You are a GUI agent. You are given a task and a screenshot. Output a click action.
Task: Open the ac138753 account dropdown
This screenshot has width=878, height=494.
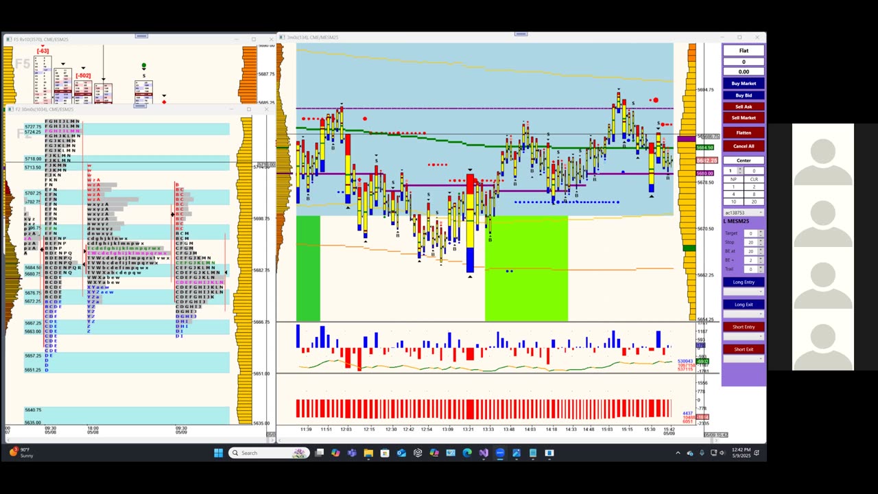(744, 213)
